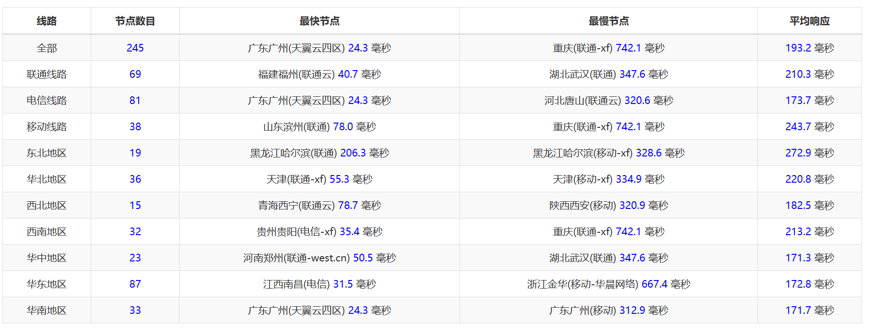Click the 平均响应 column header
The width and height of the screenshot is (873, 332).
[x=809, y=21]
